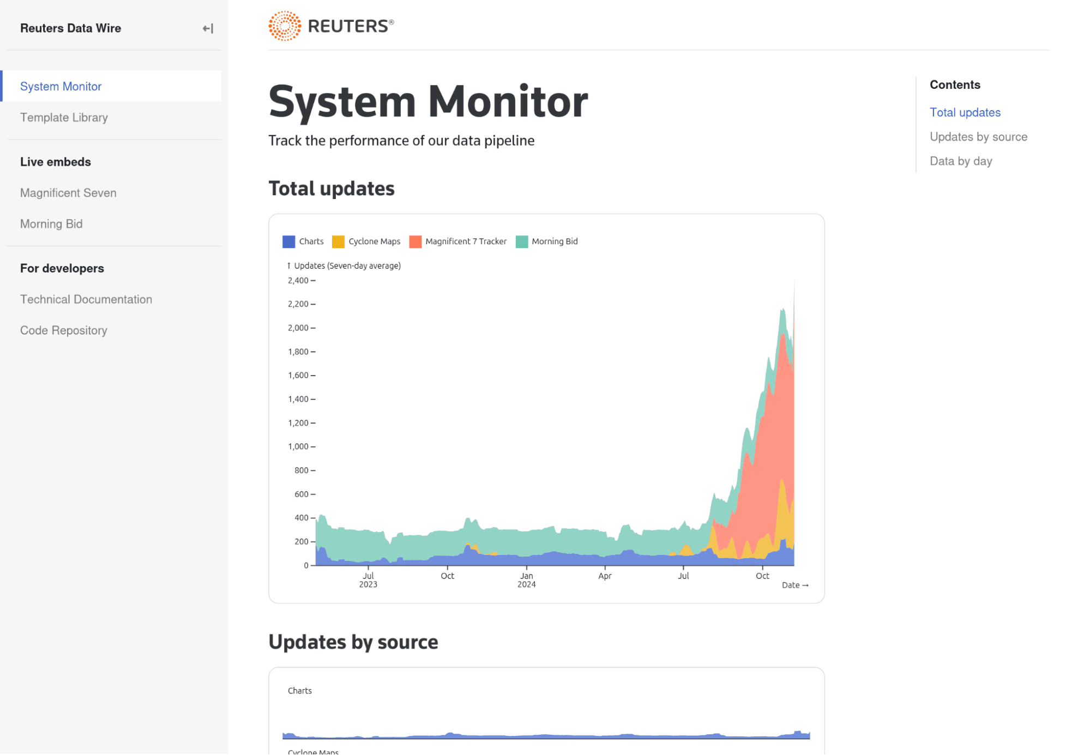The width and height of the screenshot is (1090, 755).
Task: Jump to the Data by day section
Action: click(x=961, y=161)
